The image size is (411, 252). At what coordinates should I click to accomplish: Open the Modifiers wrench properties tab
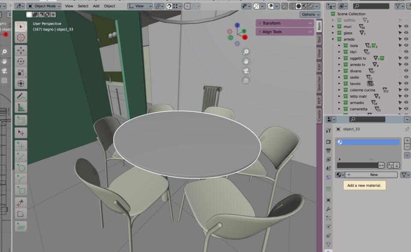point(328,209)
